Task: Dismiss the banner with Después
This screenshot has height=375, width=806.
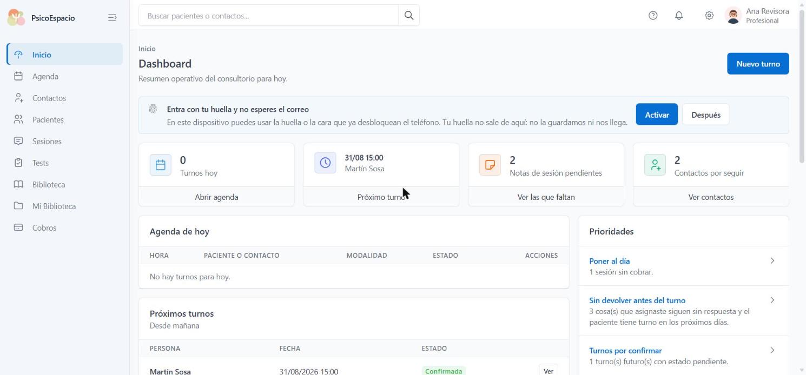Action: (705, 115)
